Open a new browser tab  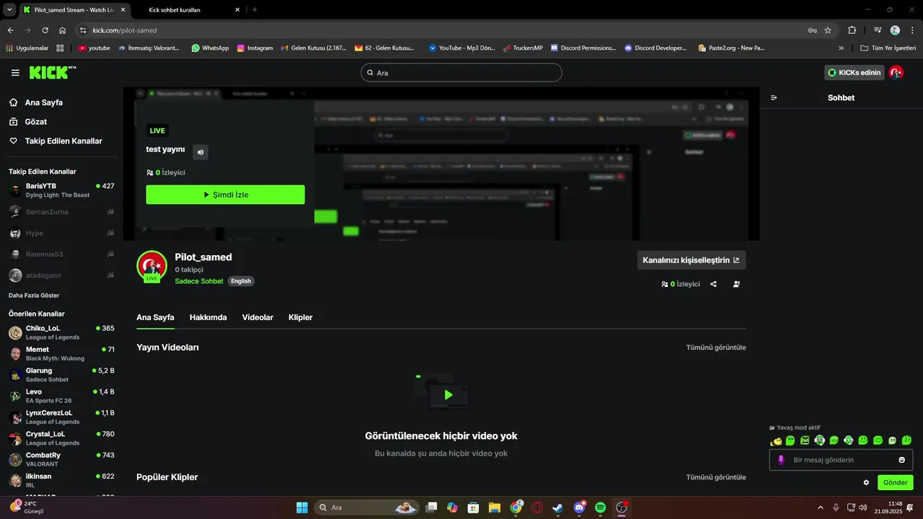click(255, 10)
